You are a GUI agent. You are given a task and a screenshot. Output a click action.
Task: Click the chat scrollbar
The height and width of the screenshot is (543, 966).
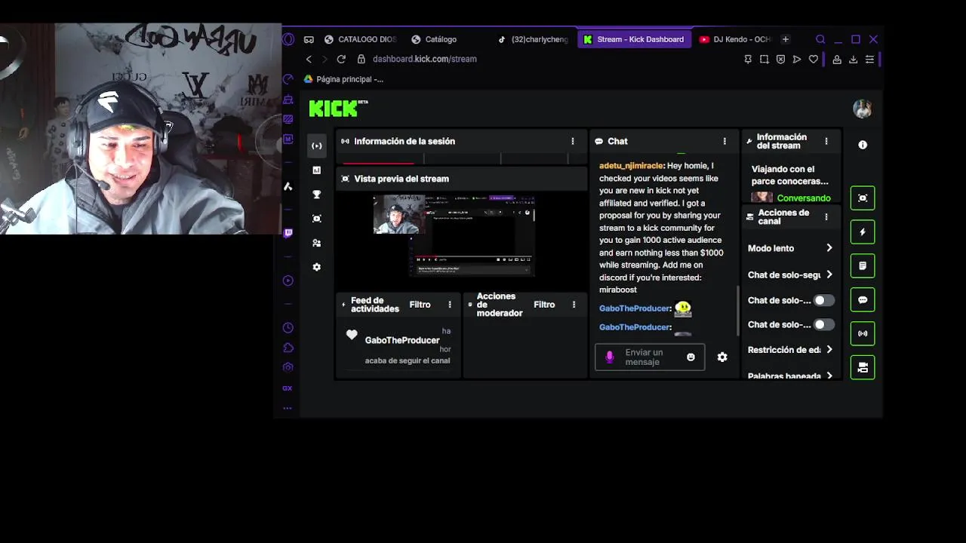738,311
